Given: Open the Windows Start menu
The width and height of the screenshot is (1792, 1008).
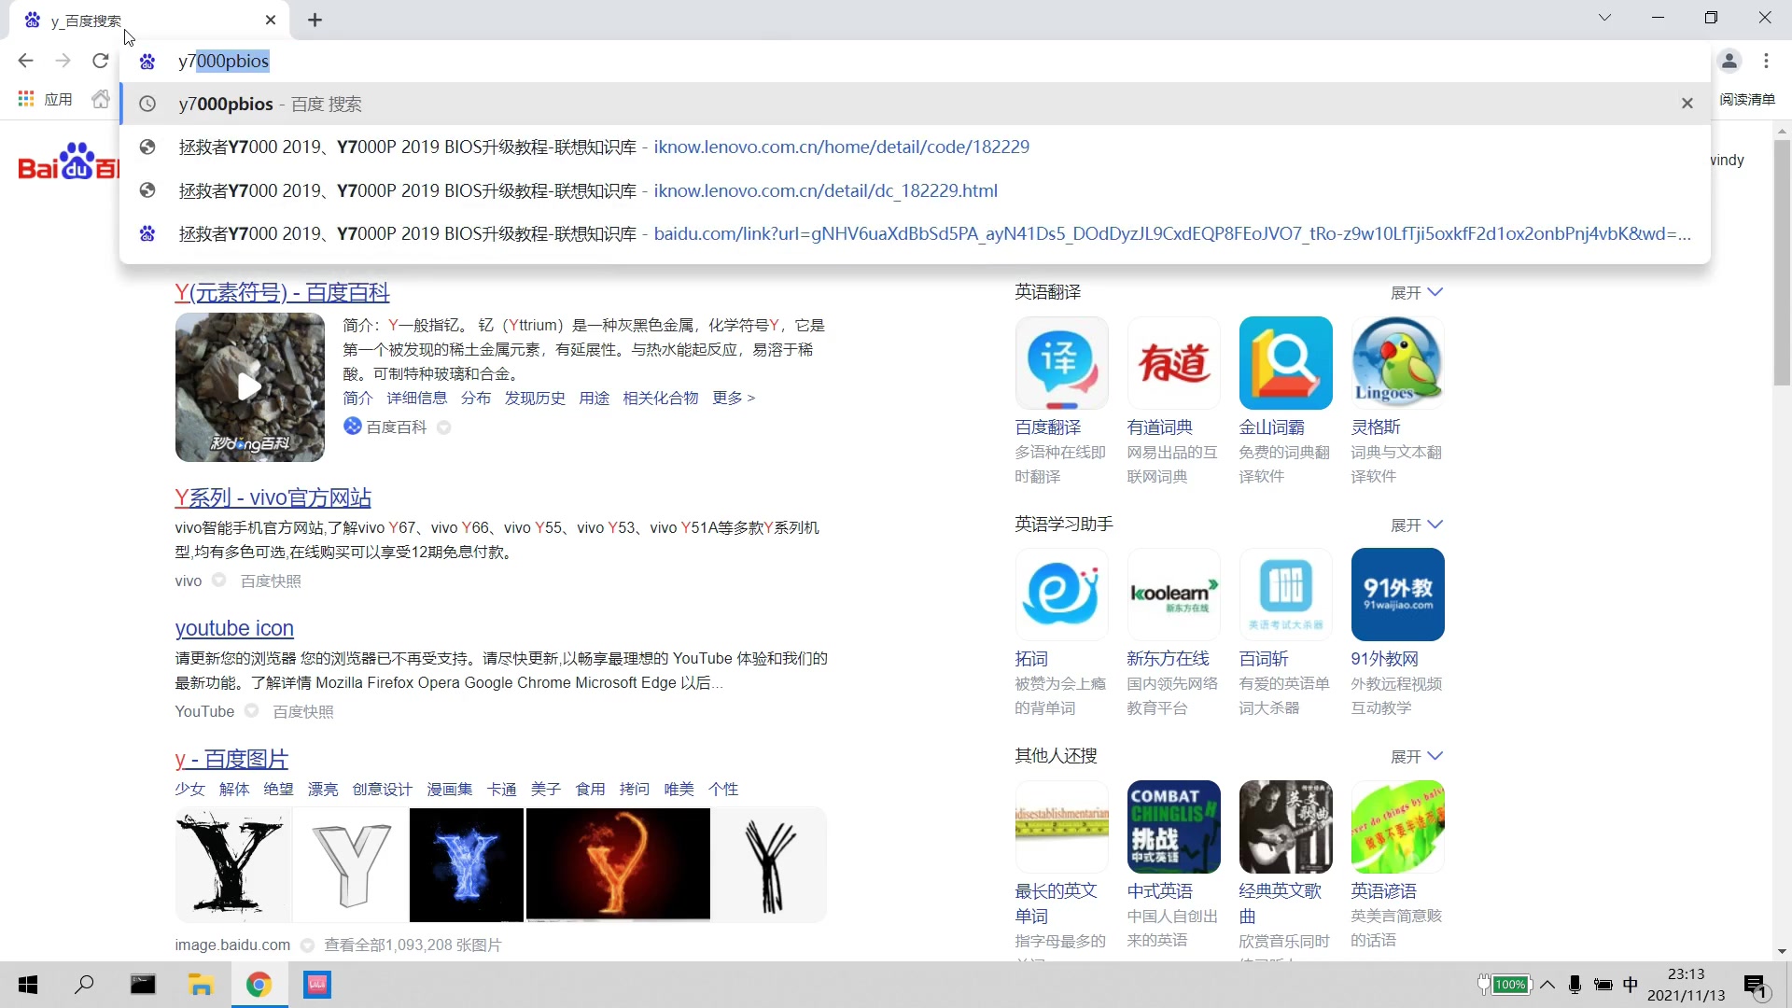Looking at the screenshot, I should [x=28, y=985].
